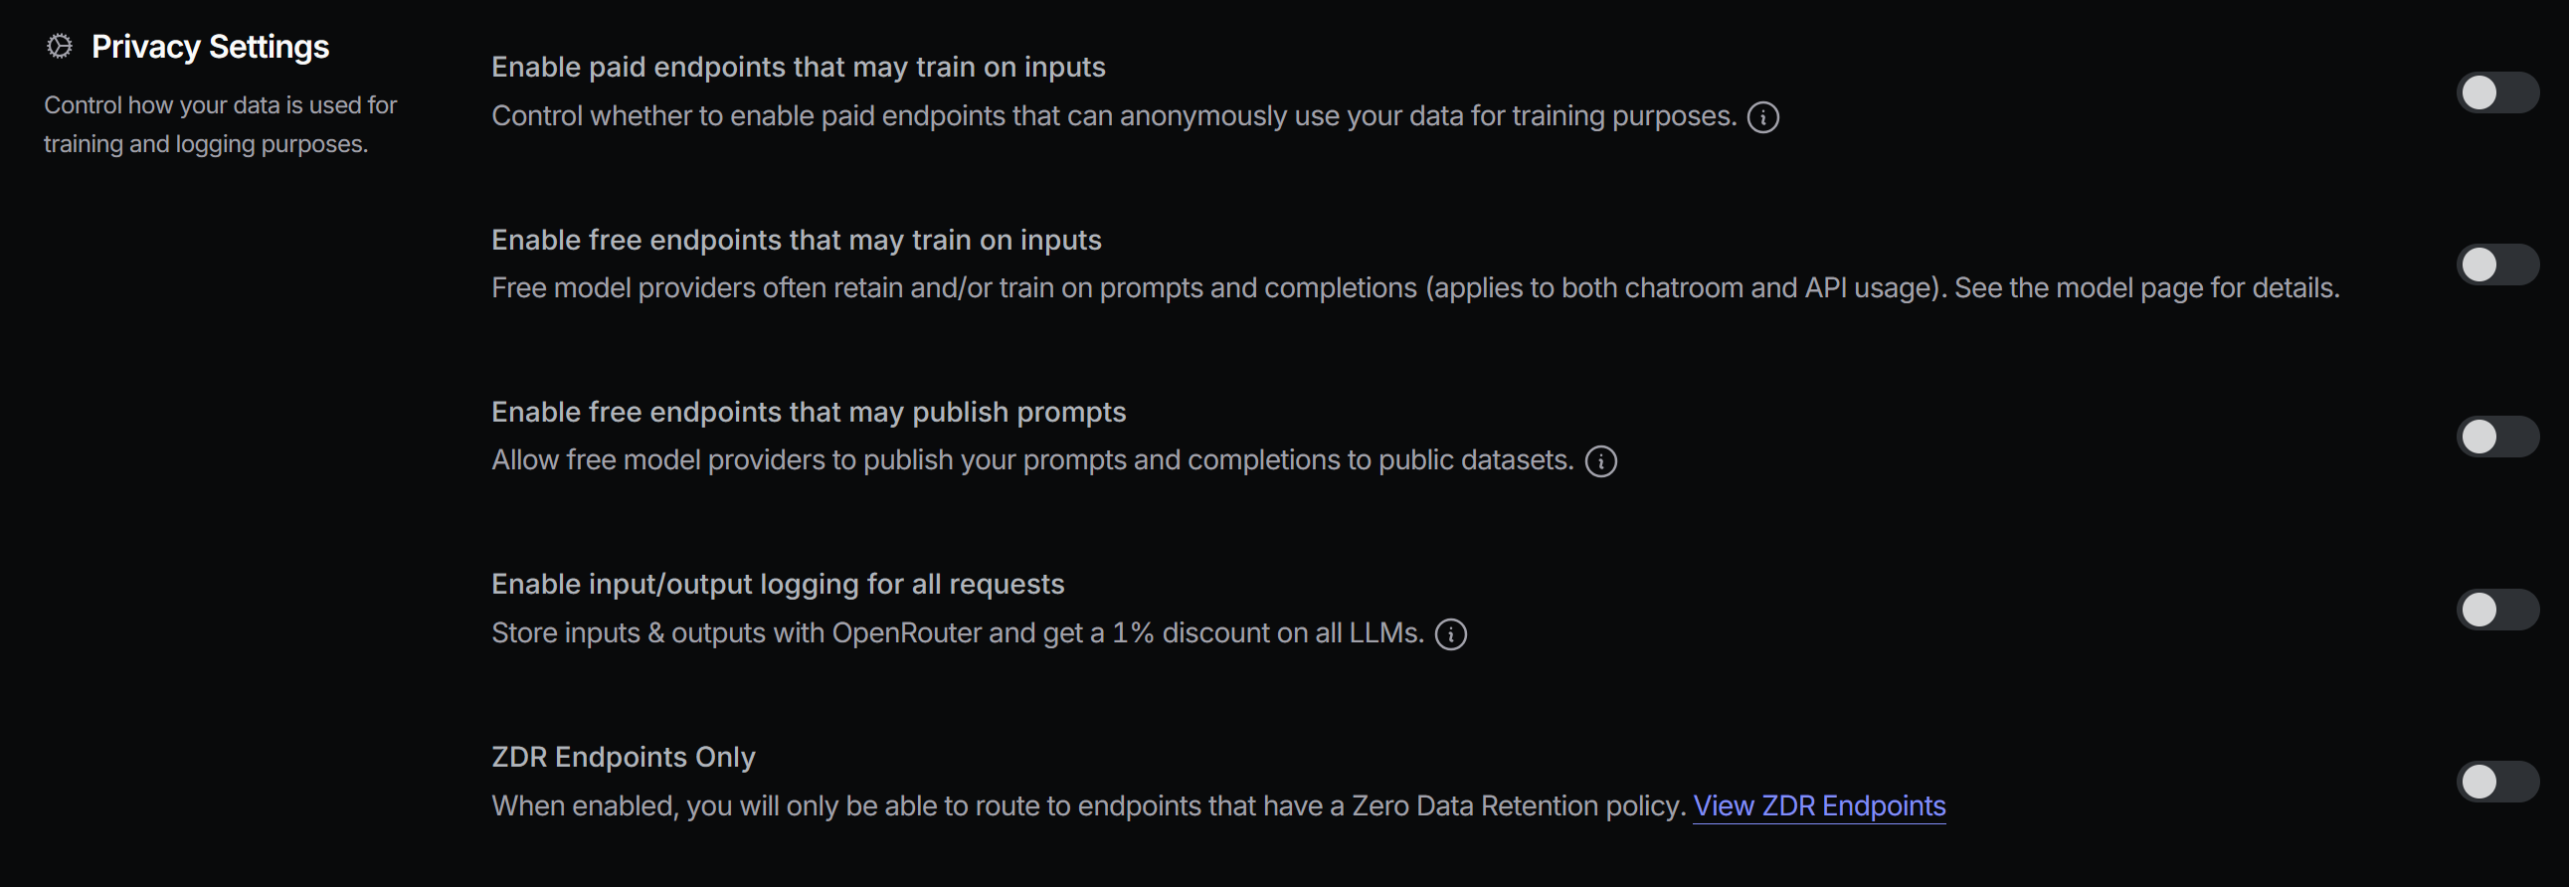Turn on free endpoints that may publish prompts
The image size is (2569, 887).
[2496, 437]
